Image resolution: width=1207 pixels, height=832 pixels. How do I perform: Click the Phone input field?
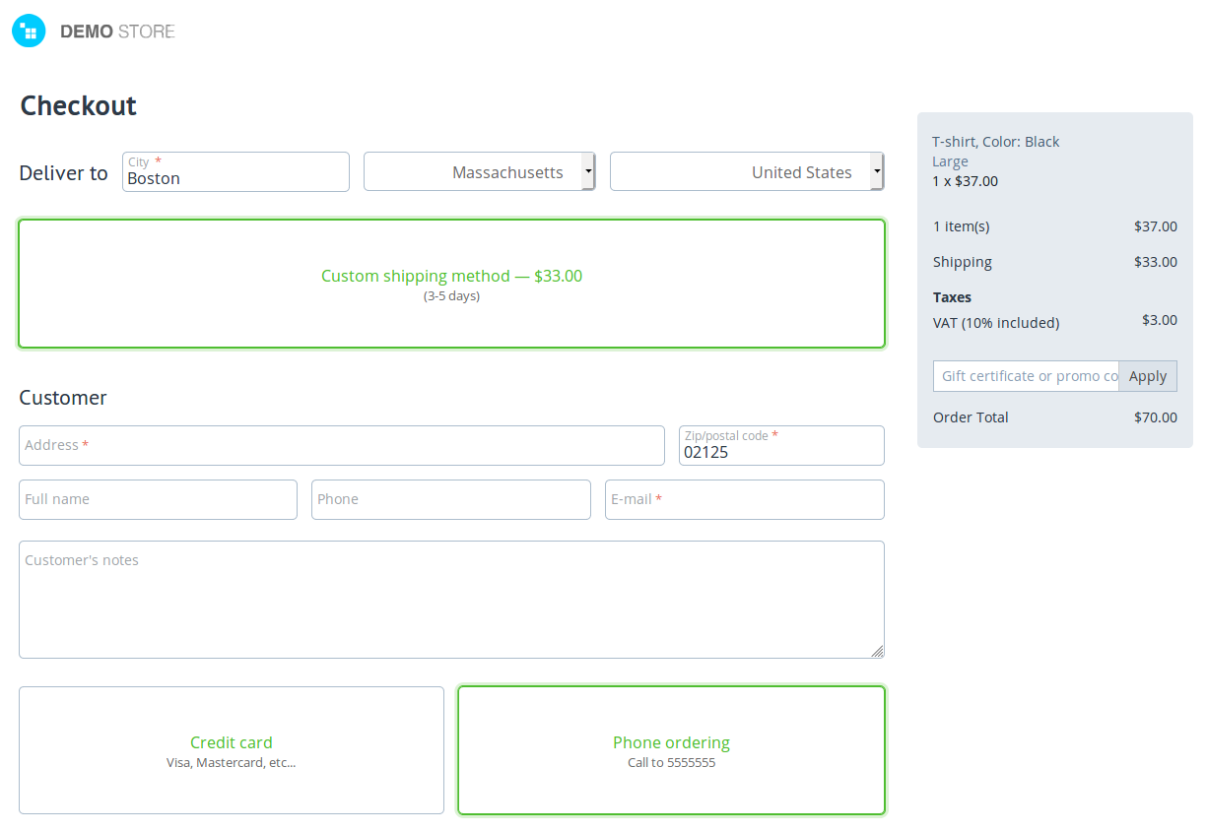tap(451, 499)
